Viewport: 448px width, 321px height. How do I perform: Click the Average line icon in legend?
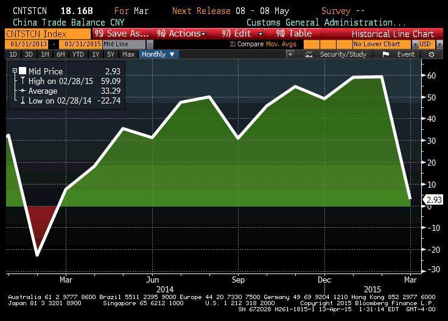(x=23, y=91)
